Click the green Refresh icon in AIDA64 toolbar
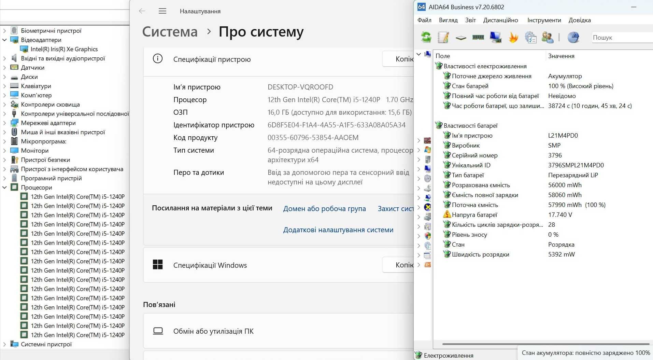Viewport: 653px width, 360px height. pos(426,37)
